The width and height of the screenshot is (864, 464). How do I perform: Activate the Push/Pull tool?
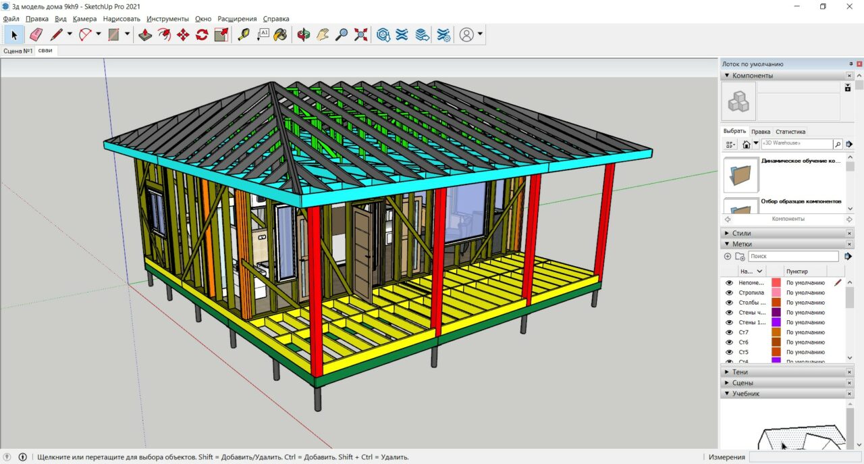145,34
